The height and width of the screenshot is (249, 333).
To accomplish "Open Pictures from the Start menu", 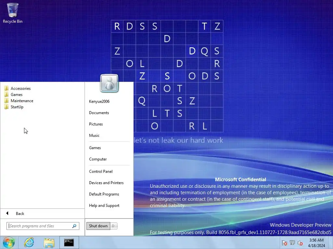I will (96, 124).
